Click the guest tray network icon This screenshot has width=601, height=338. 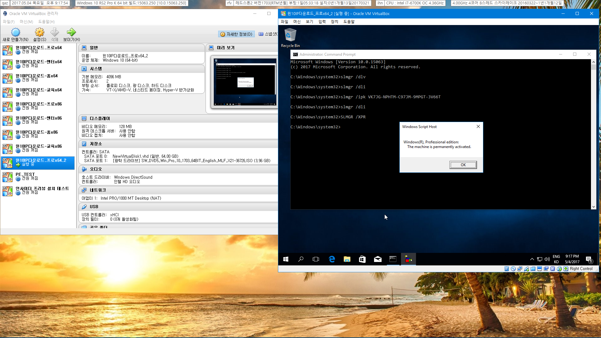pyautogui.click(x=540, y=259)
